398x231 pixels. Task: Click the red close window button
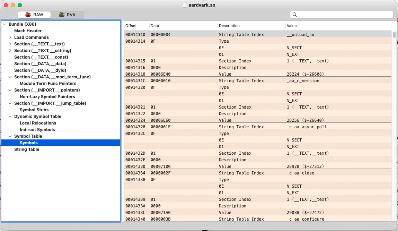click(x=6, y=5)
